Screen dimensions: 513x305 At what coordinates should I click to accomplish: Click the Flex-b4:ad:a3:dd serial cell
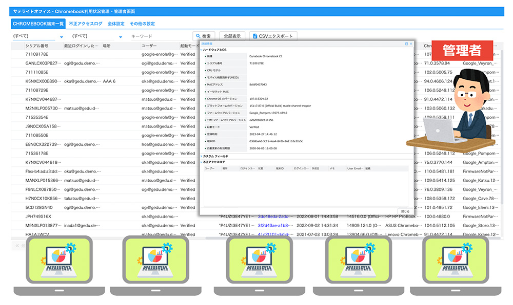[43, 171]
